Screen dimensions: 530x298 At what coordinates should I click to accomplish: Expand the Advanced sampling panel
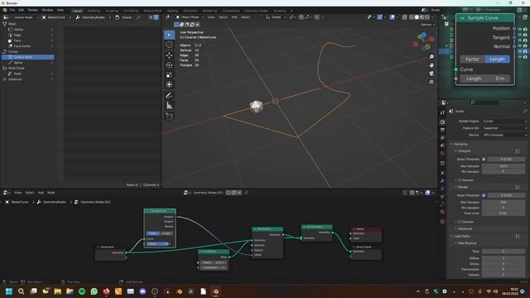pos(465,228)
